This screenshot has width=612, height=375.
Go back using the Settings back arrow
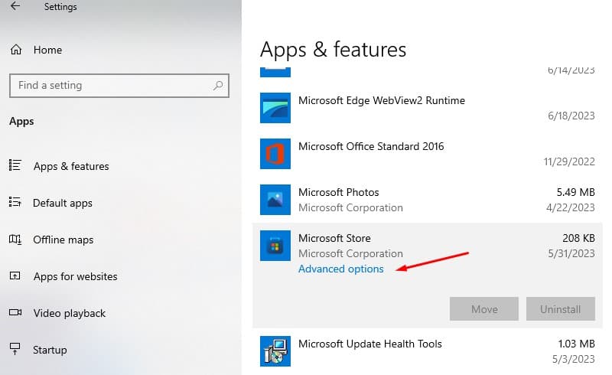[15, 6]
